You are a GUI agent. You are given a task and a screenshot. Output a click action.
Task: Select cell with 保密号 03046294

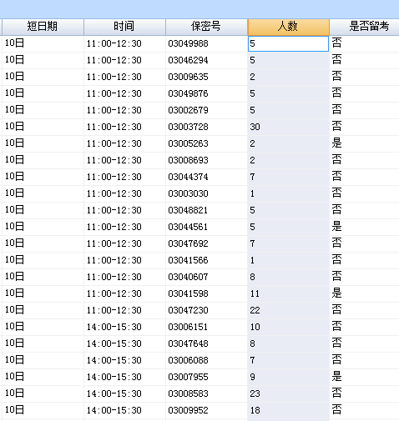click(x=206, y=60)
